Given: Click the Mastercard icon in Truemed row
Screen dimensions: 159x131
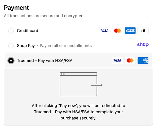Looking at the screenshot, I should [x=130, y=60].
